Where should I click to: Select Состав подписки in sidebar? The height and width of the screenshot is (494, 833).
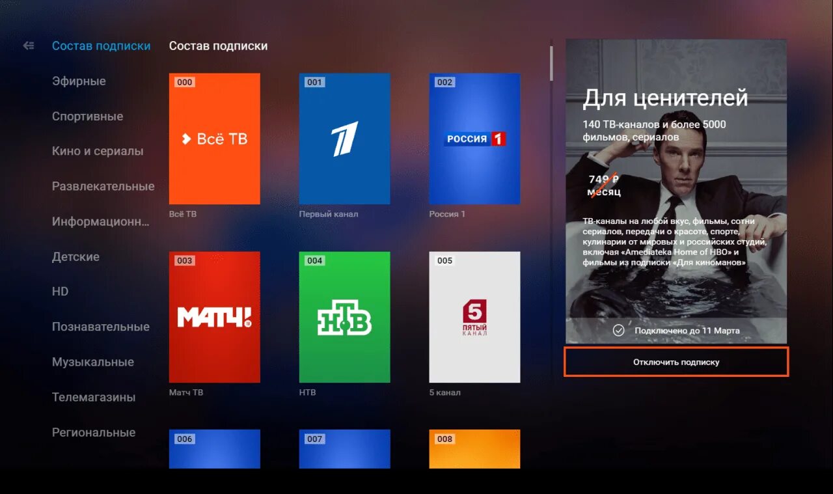[x=101, y=46]
